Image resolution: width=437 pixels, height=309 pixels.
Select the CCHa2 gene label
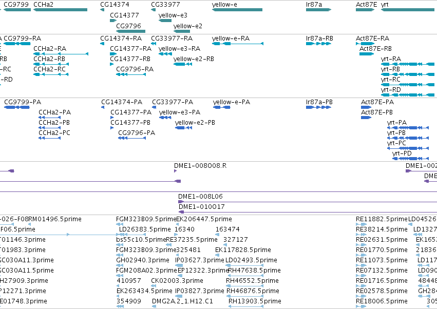43,5
